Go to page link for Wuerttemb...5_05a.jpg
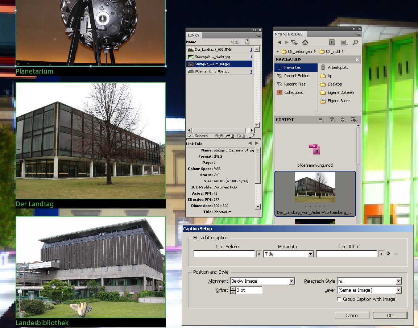 pos(251,71)
